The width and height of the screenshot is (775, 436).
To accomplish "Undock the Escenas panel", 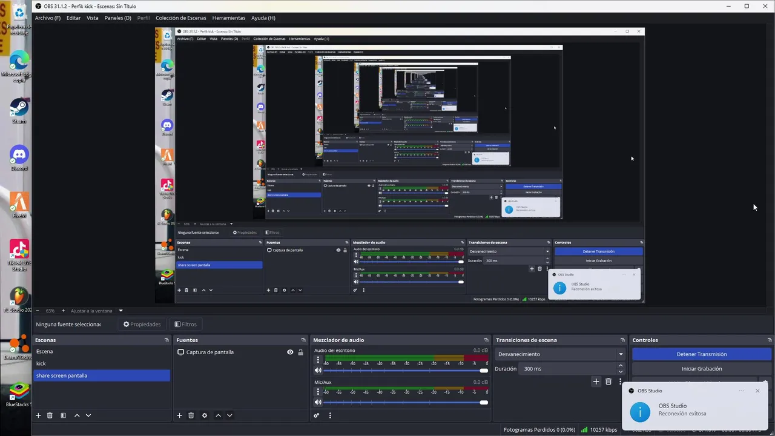I will tap(167, 340).
